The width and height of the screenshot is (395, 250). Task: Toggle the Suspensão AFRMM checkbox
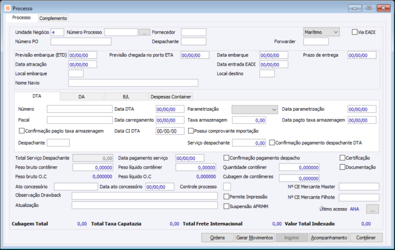pyautogui.click(x=227, y=206)
